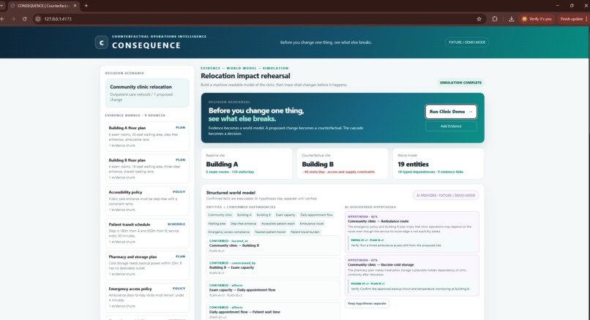Open the Pharmacy and storage plan evidence card
This screenshot has width=590, height=320.
click(147, 265)
